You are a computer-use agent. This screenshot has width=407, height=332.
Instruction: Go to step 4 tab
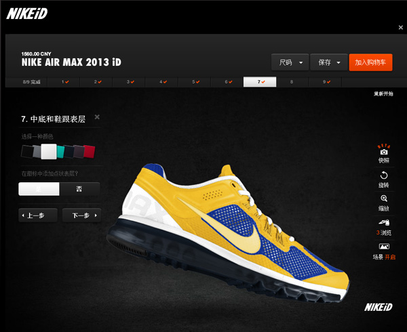click(162, 82)
